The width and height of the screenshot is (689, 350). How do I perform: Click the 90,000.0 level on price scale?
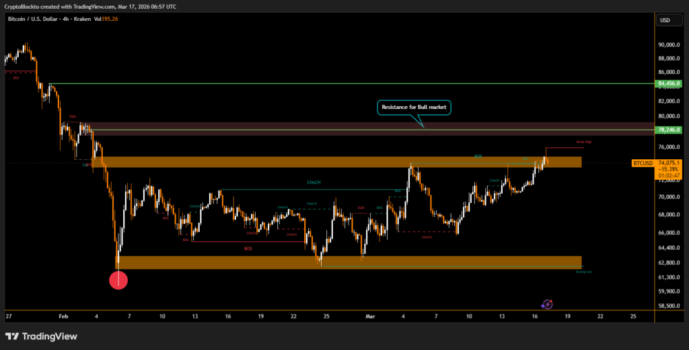(669, 45)
